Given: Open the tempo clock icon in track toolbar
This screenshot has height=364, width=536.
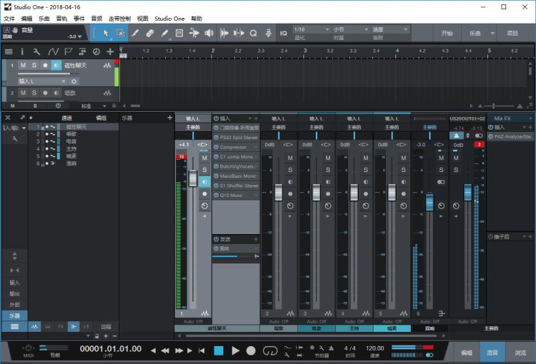Looking at the screenshot, I should coord(96,51).
